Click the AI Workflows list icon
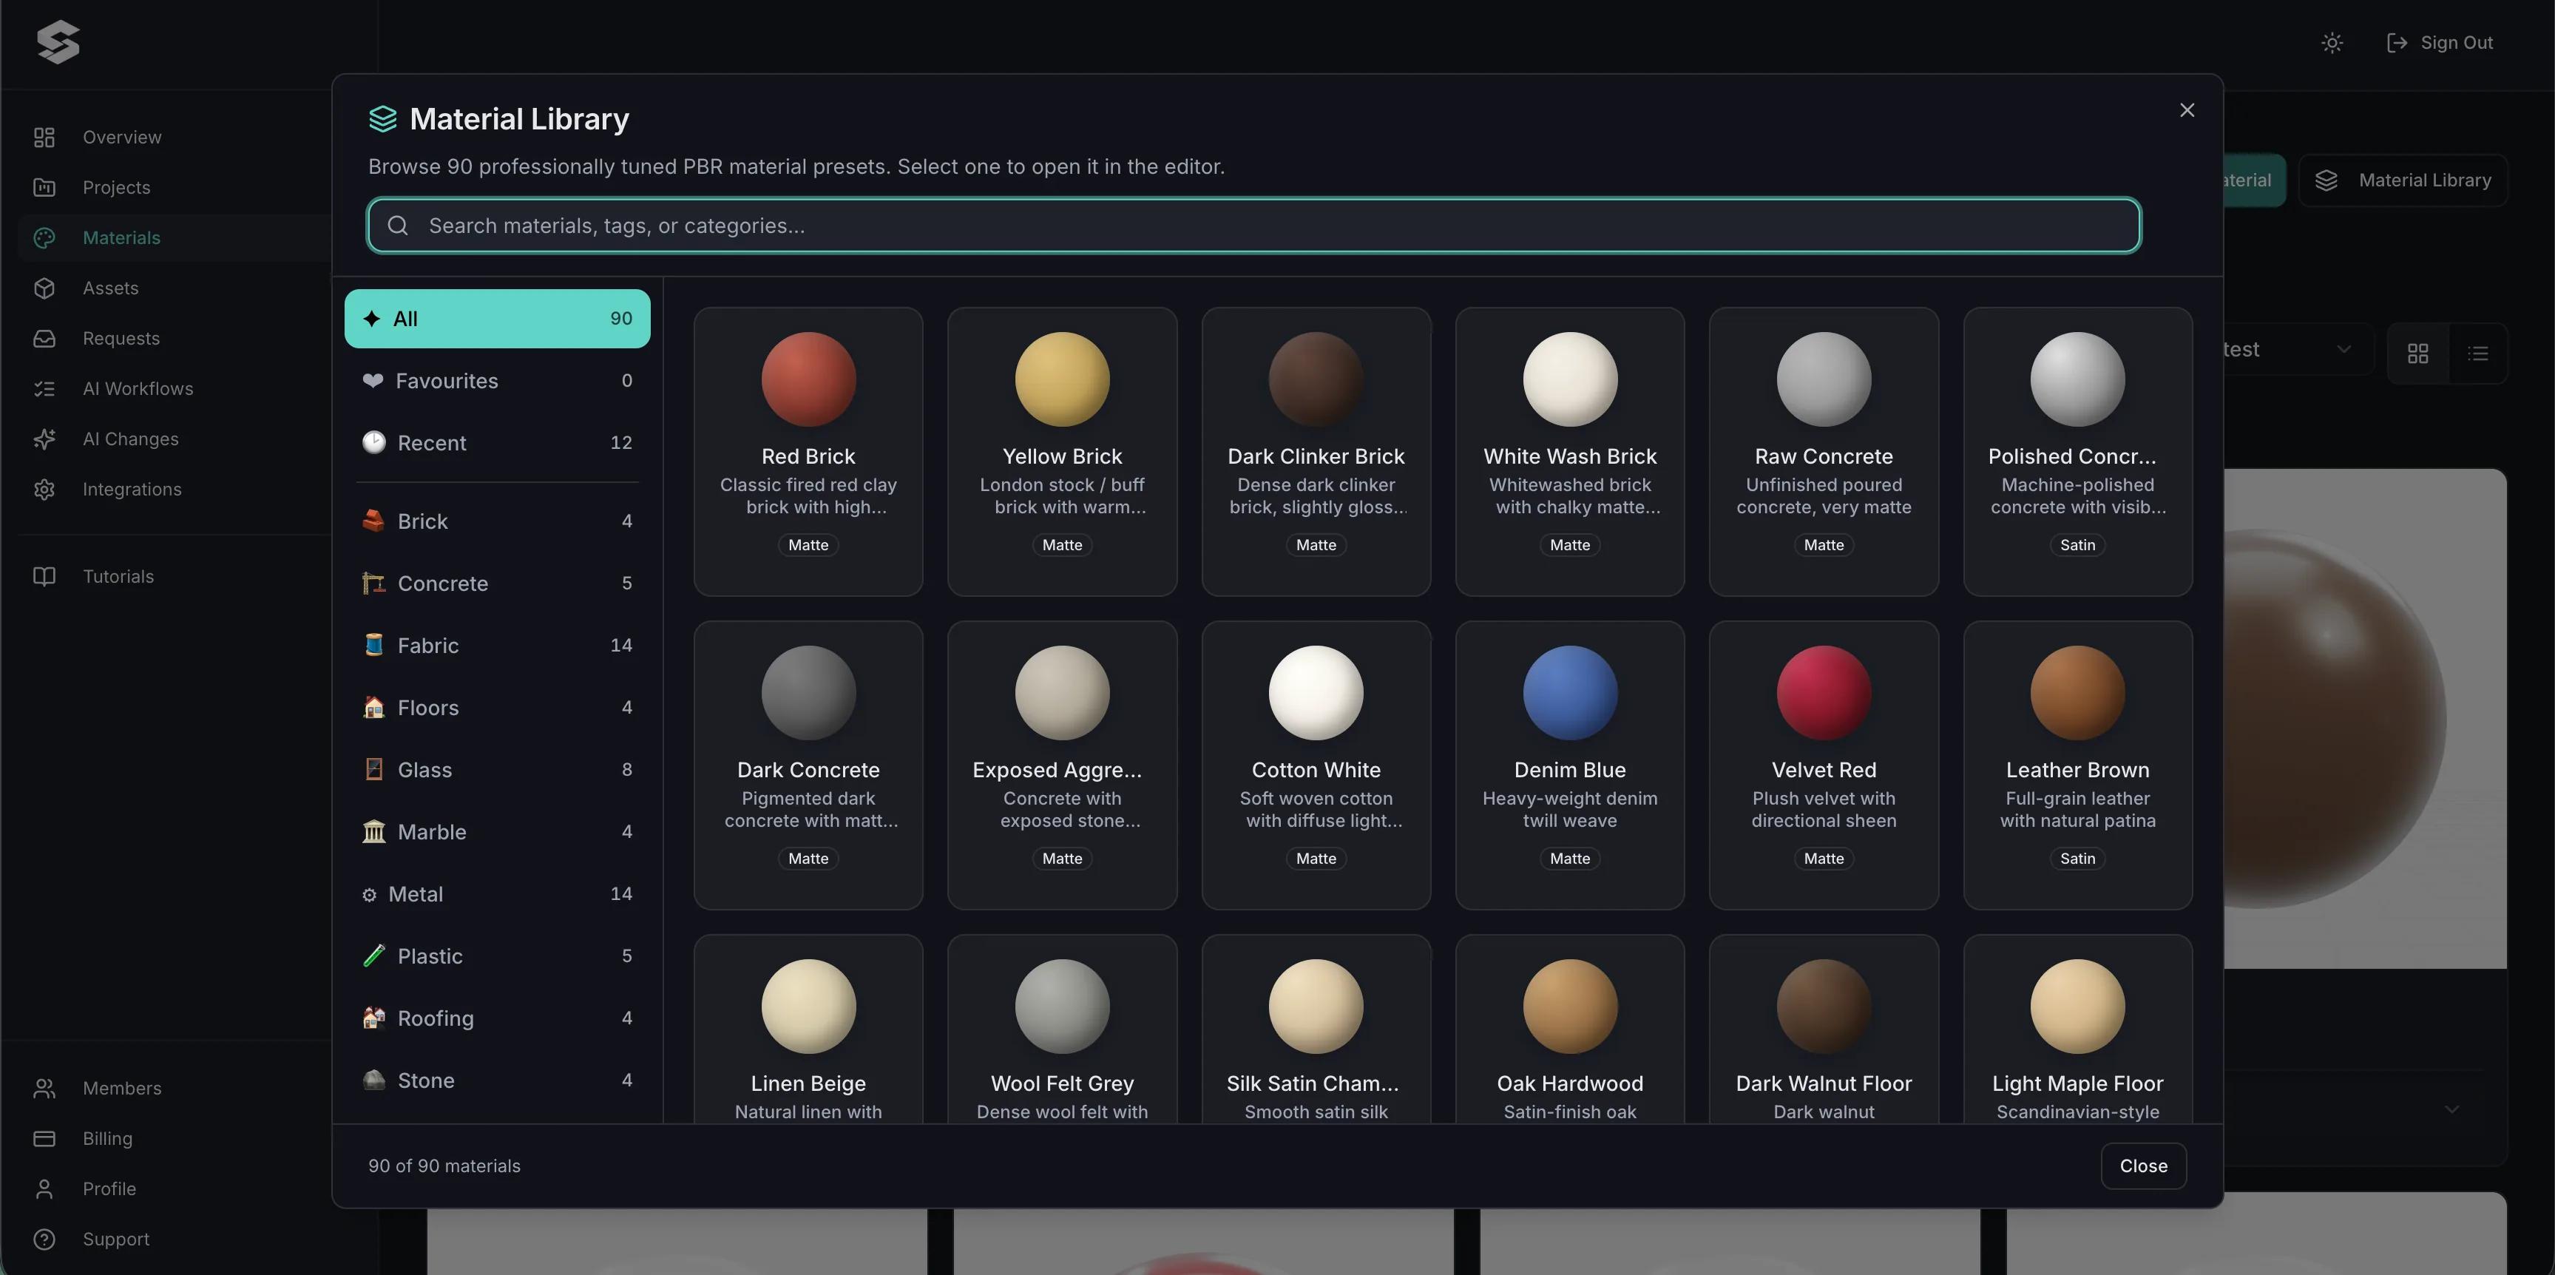The width and height of the screenshot is (2555, 1275). pyautogui.click(x=44, y=389)
